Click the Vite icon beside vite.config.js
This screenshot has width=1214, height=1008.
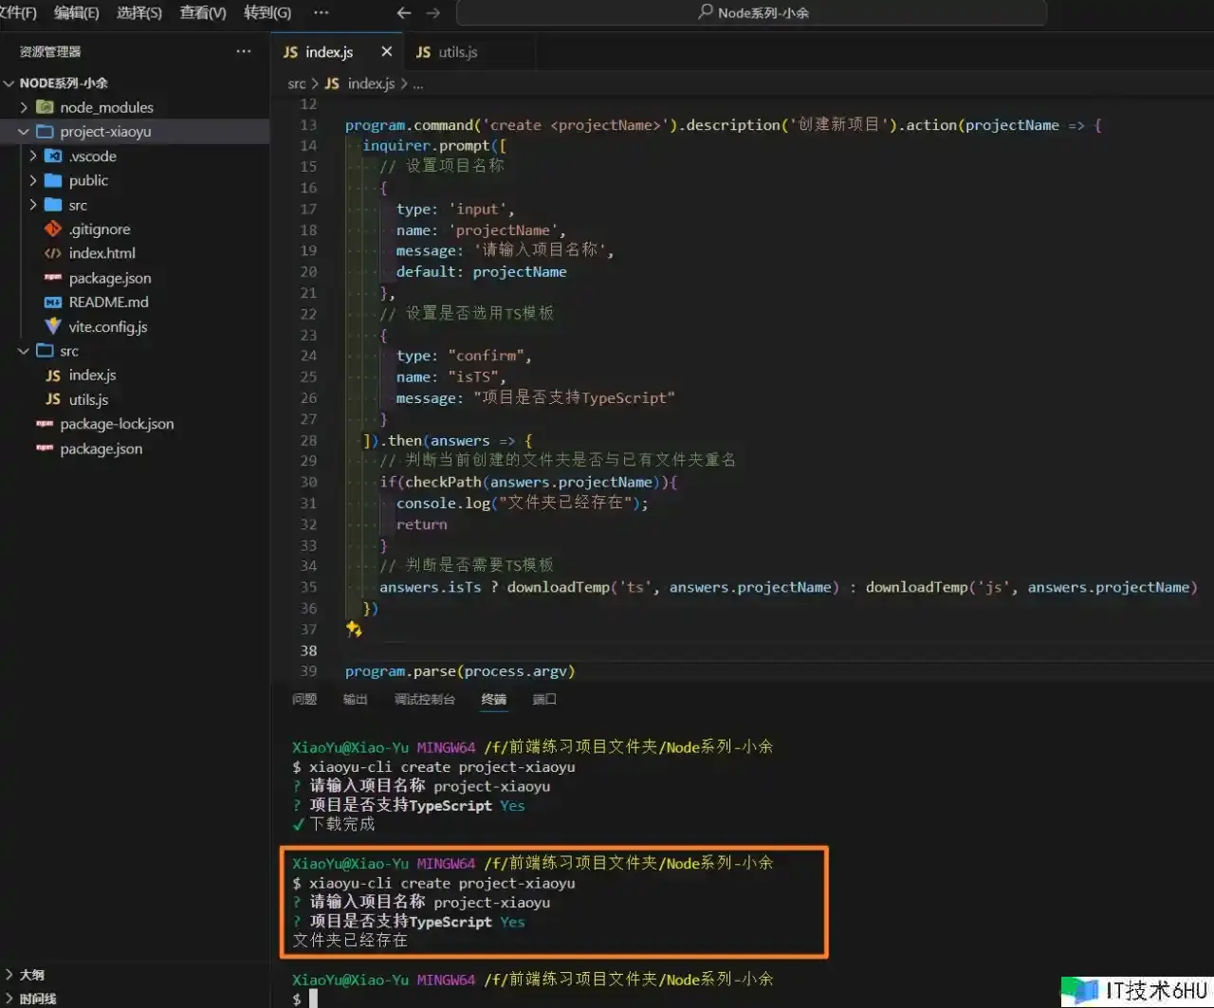53,326
